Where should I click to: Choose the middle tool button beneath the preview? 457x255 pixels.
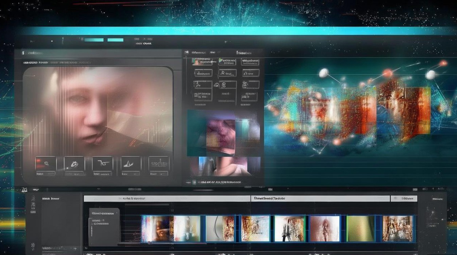pos(102,164)
